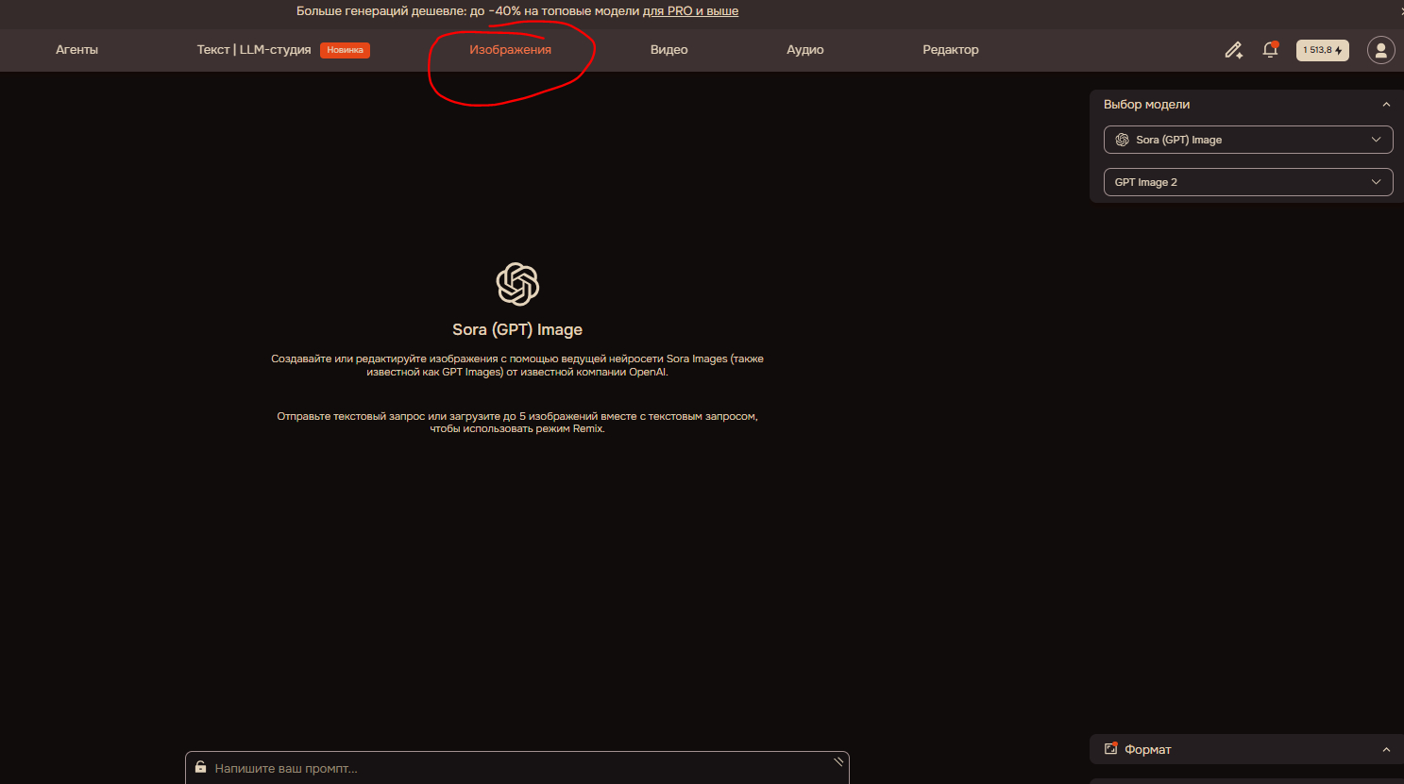Open the user profile avatar
This screenshot has width=1404, height=784.
[x=1380, y=50]
